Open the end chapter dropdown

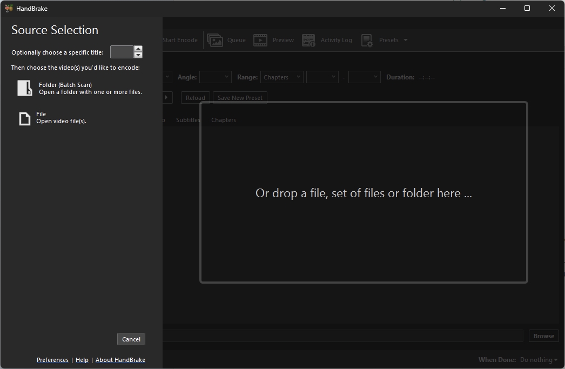click(x=364, y=77)
